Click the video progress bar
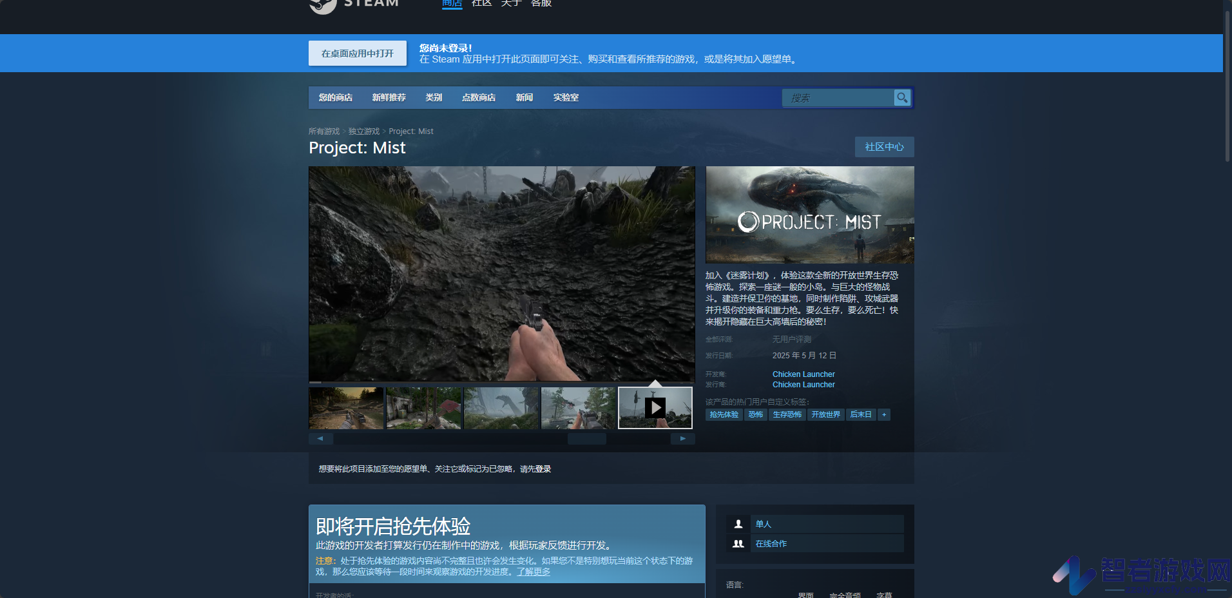The width and height of the screenshot is (1232, 598). pyautogui.click(x=502, y=382)
